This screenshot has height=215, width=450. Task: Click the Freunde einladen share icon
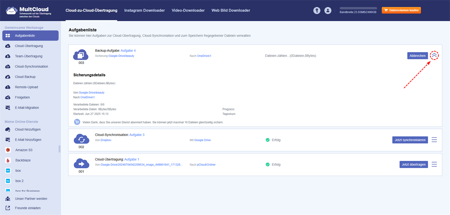[8, 208]
